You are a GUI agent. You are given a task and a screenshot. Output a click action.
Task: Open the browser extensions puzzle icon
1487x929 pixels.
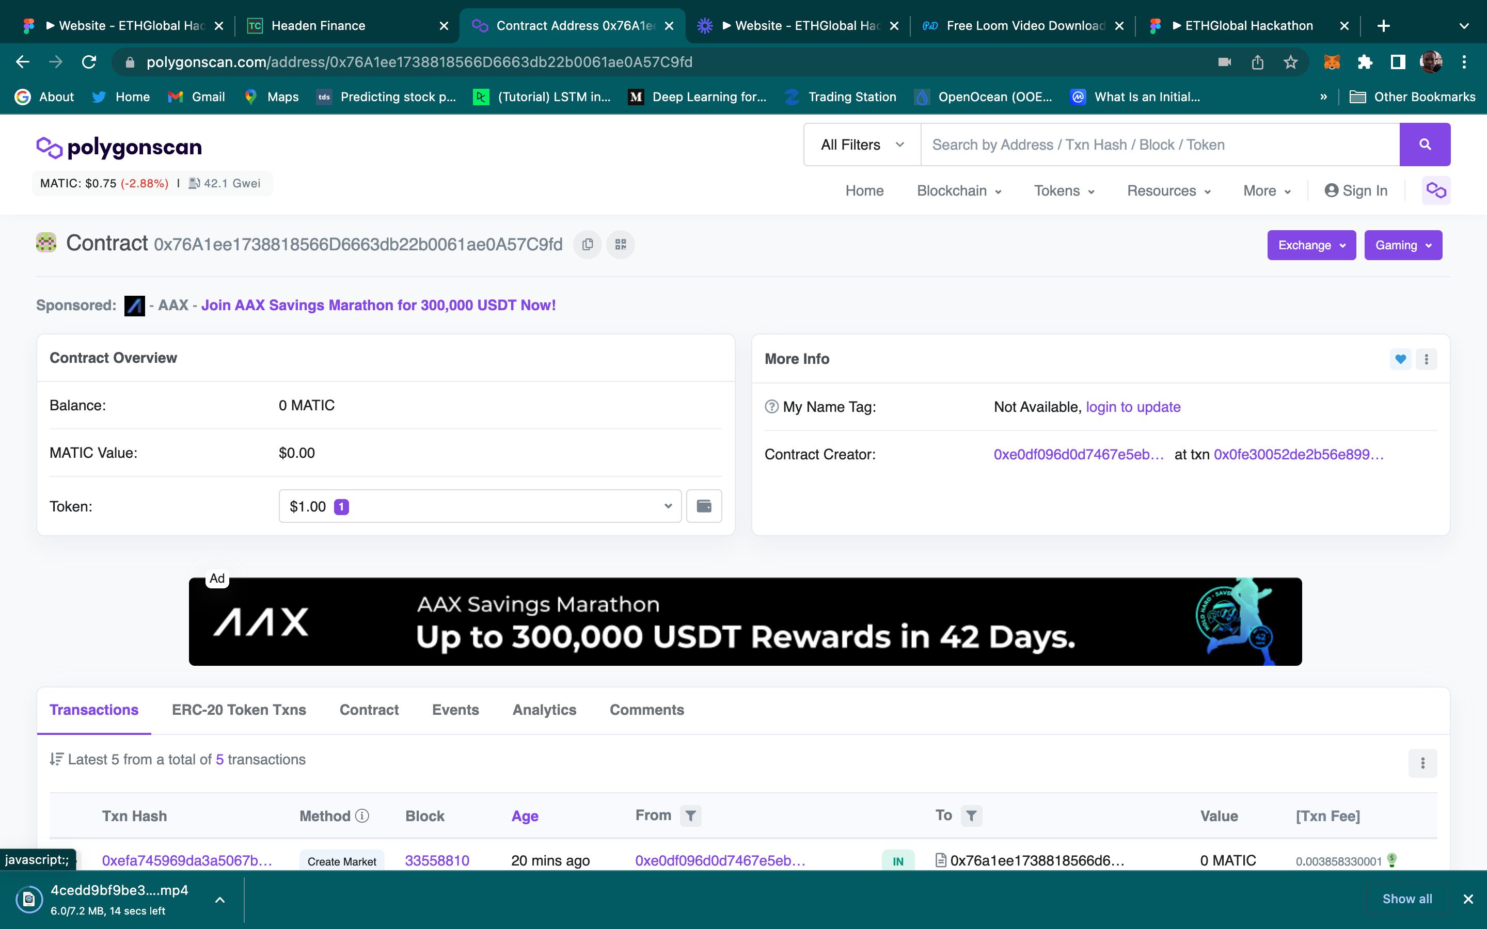pos(1365,62)
